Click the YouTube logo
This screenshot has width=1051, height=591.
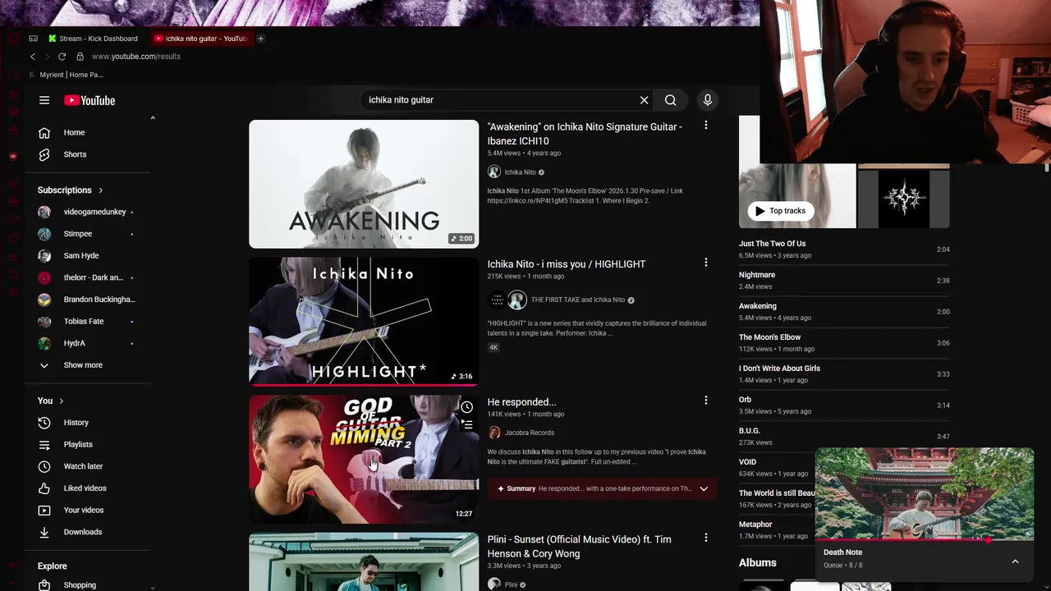pyautogui.click(x=89, y=100)
